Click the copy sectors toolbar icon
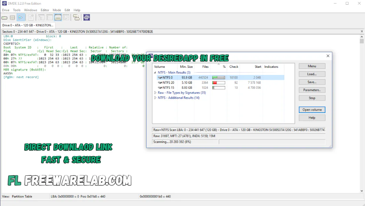This screenshot has width=365, height=206. click(76, 17)
